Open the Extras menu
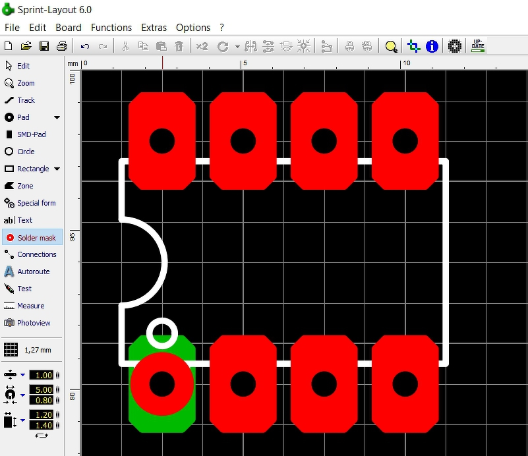This screenshot has width=528, height=456. coord(154,28)
